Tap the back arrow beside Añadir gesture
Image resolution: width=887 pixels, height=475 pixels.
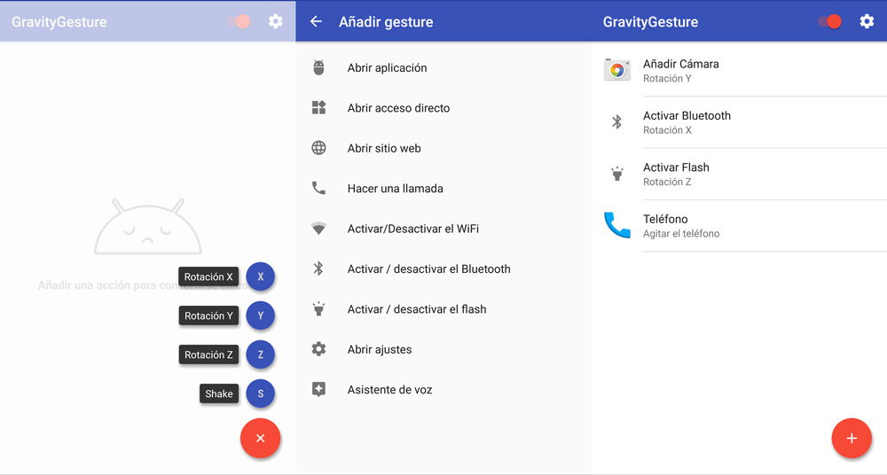click(x=316, y=21)
